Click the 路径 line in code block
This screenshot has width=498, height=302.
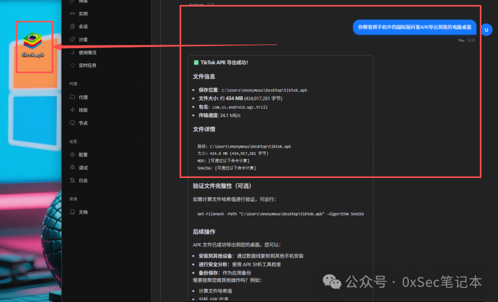coord(244,147)
